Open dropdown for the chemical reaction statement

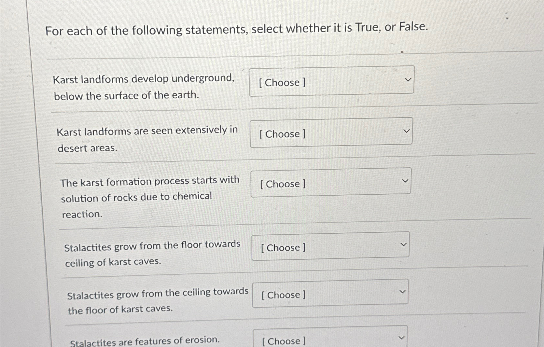point(330,183)
